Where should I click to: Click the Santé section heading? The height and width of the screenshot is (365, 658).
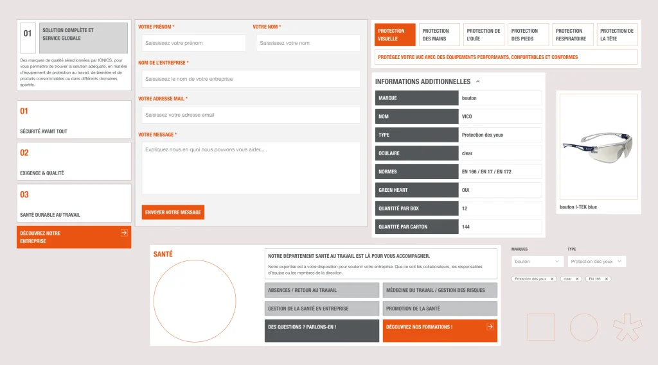point(163,255)
